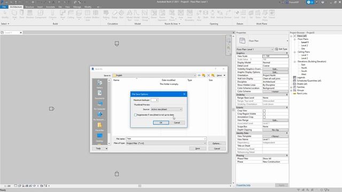
Task: Click the Maximum backups input field
Action: (154, 100)
